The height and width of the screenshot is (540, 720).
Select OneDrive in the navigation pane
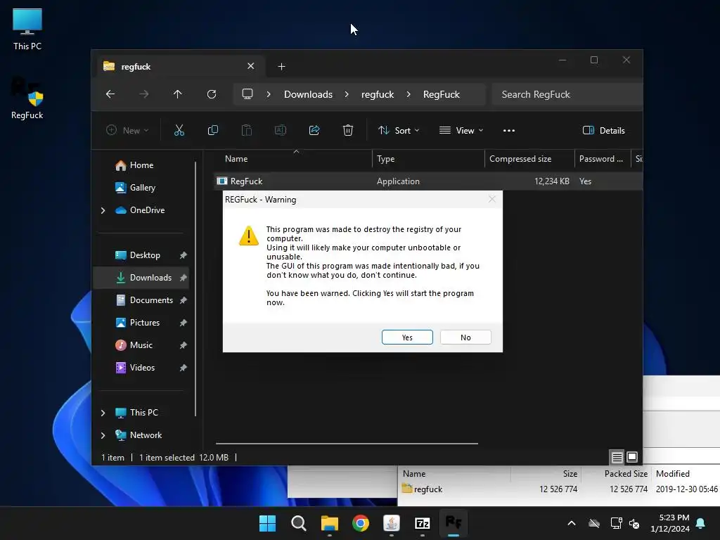pyautogui.click(x=147, y=210)
